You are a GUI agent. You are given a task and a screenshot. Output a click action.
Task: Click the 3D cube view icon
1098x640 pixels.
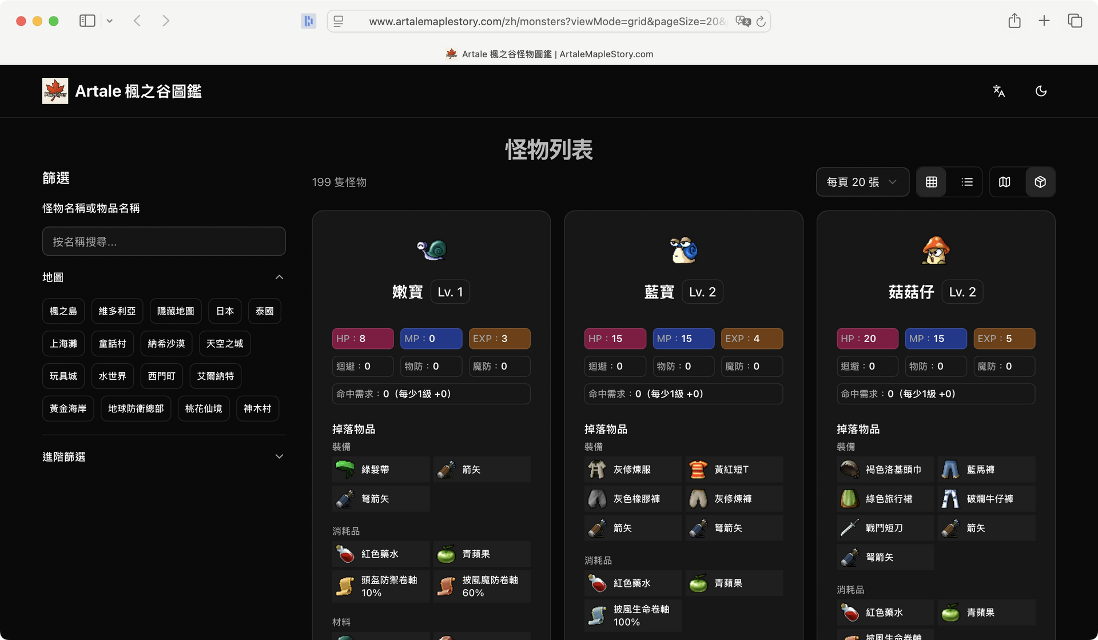pyautogui.click(x=1040, y=182)
